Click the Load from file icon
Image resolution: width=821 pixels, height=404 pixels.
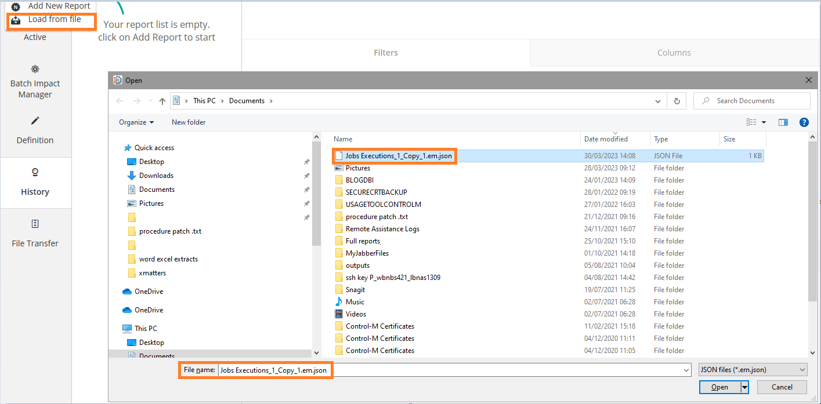coord(16,20)
